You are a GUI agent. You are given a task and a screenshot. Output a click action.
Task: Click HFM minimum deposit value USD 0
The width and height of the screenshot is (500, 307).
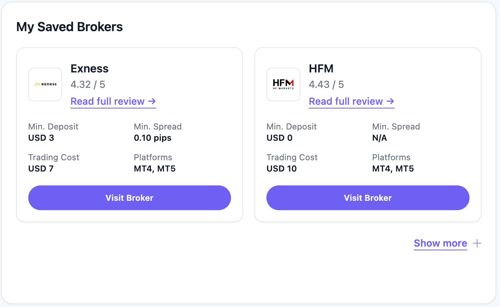(x=280, y=138)
